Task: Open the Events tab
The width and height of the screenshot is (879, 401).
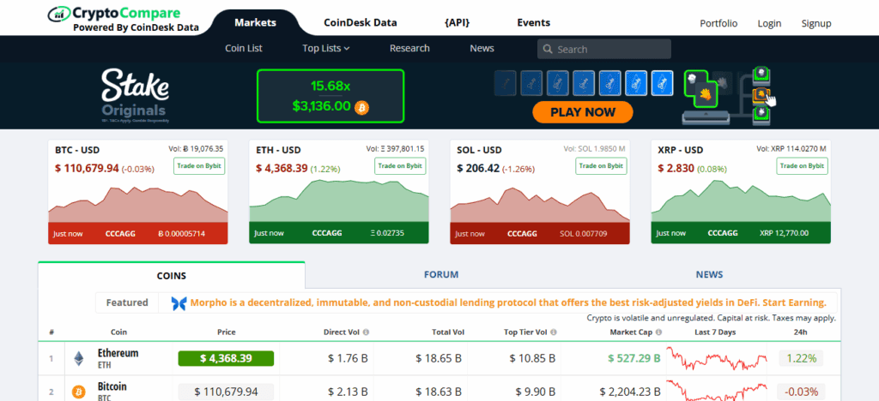Action: pyautogui.click(x=534, y=23)
